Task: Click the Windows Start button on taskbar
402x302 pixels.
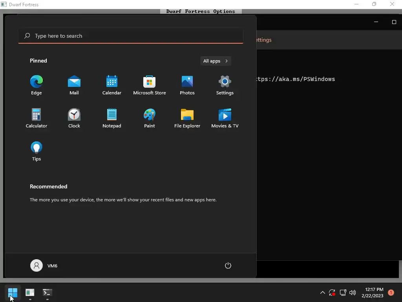Action: point(13,293)
